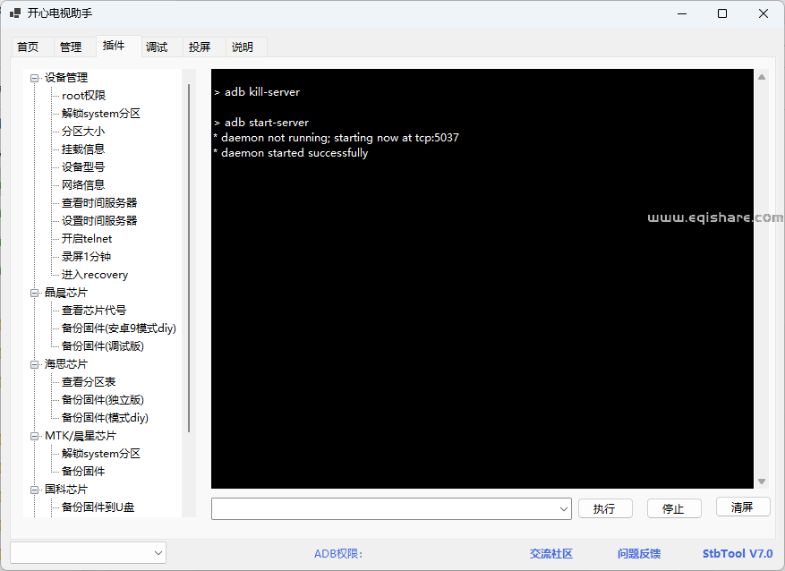785x571 pixels.
Task: Click inside the command input field
Action: tap(385, 508)
